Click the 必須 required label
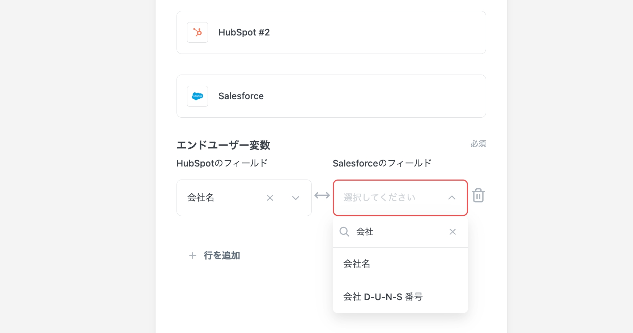Viewport: 633px width, 333px height. point(478,144)
